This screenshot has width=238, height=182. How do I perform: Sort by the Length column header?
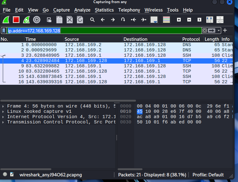tap(212, 39)
